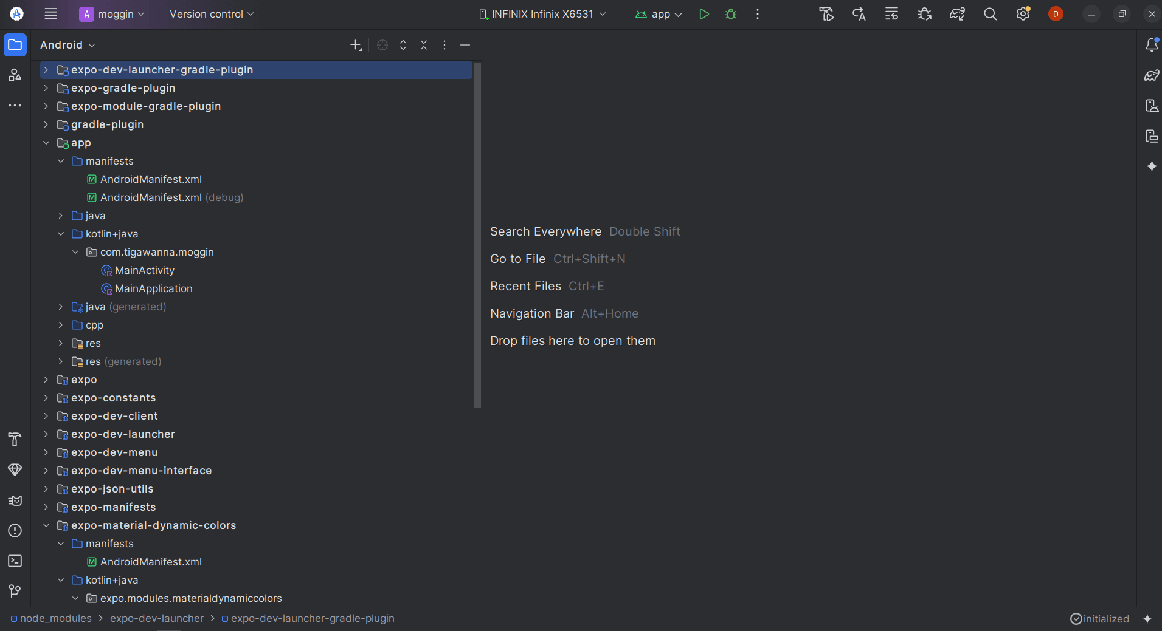Expand the expo-gradle-plugin module
This screenshot has height=631, width=1162.
coord(46,88)
